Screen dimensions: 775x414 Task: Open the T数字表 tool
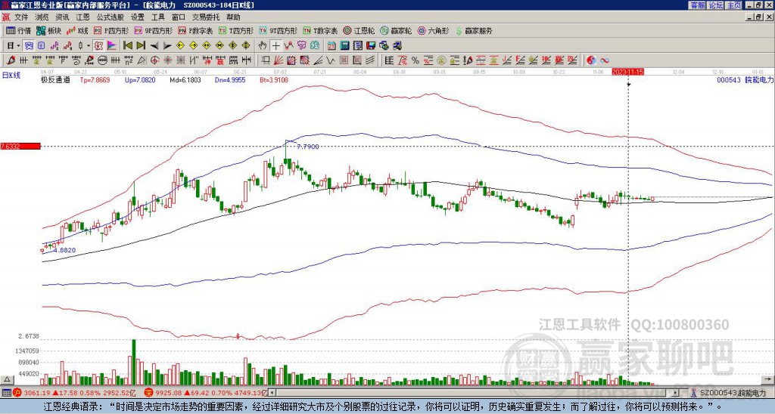(x=320, y=30)
